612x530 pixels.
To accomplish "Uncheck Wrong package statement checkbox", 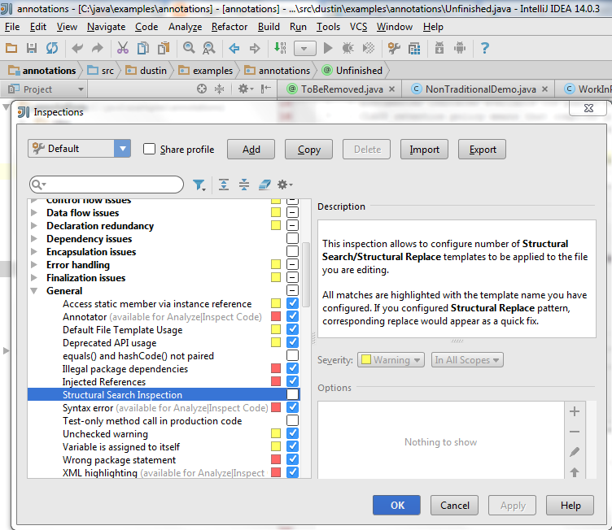I will tap(292, 459).
